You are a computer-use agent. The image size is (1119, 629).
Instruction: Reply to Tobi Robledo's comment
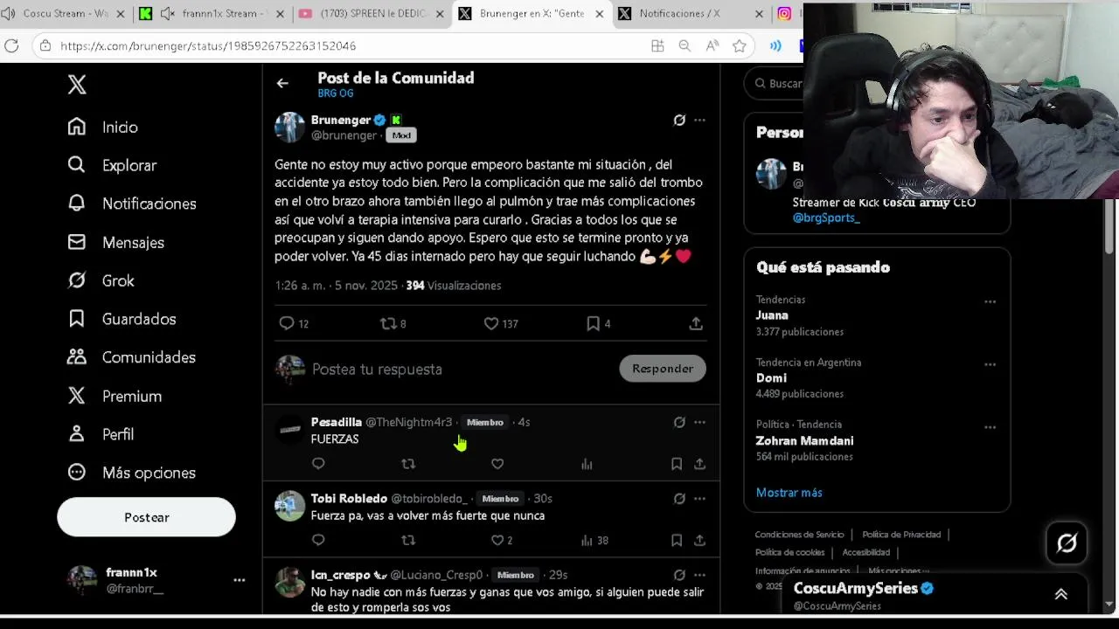coord(318,540)
